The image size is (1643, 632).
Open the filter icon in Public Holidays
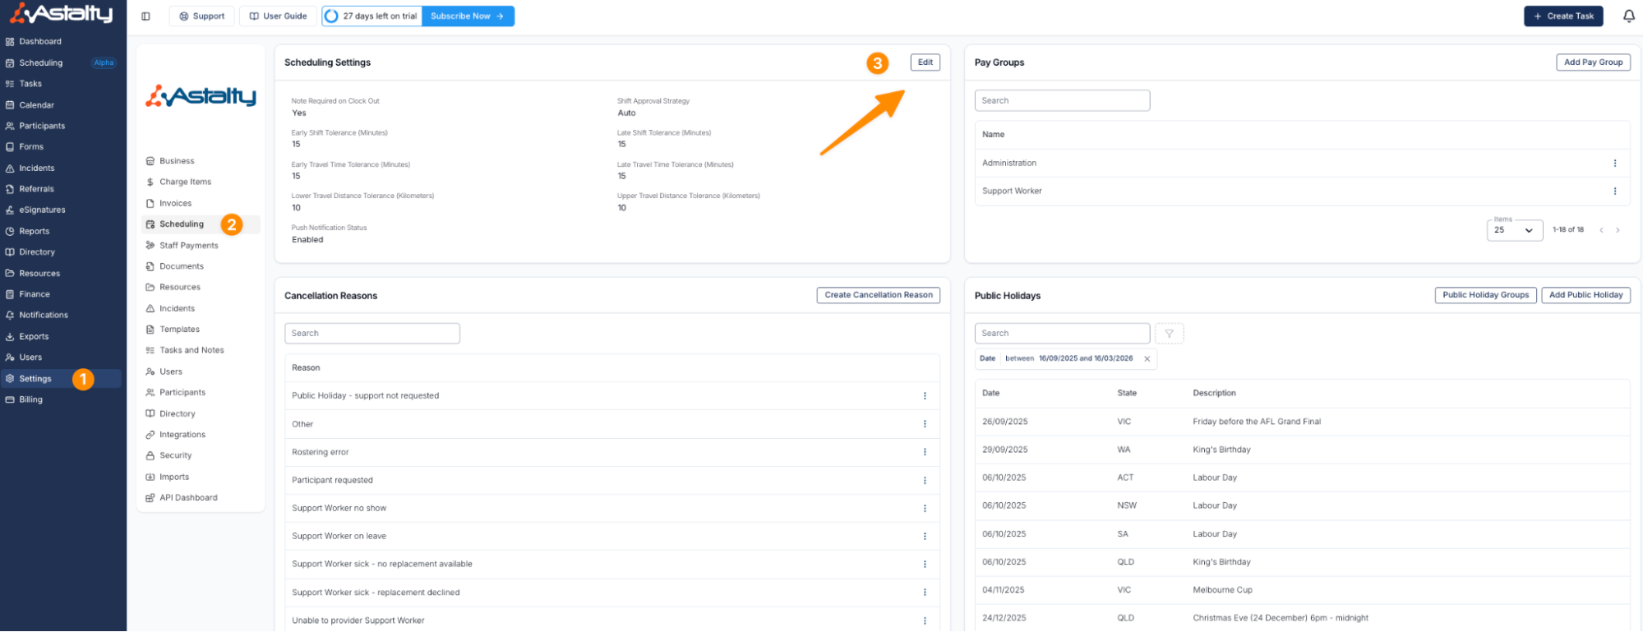pos(1169,334)
